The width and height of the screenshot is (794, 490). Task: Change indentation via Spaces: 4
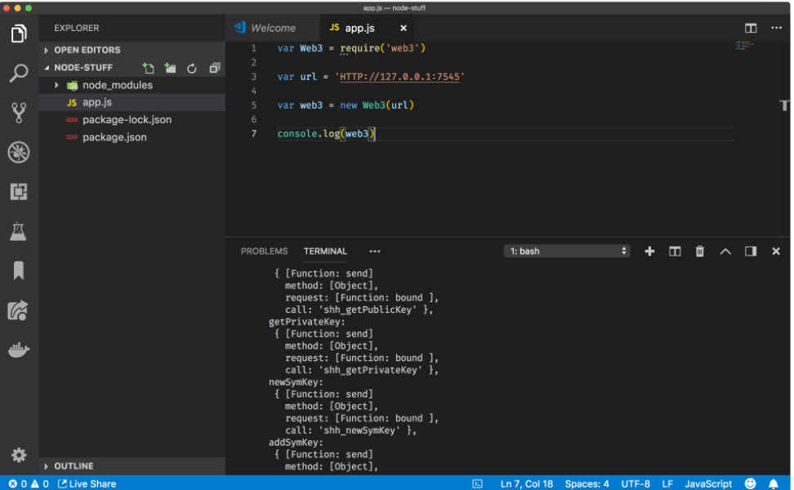click(587, 483)
